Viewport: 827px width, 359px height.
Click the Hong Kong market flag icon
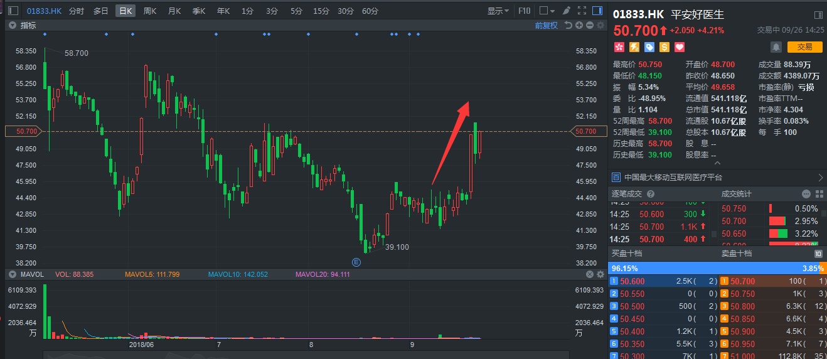click(619, 47)
